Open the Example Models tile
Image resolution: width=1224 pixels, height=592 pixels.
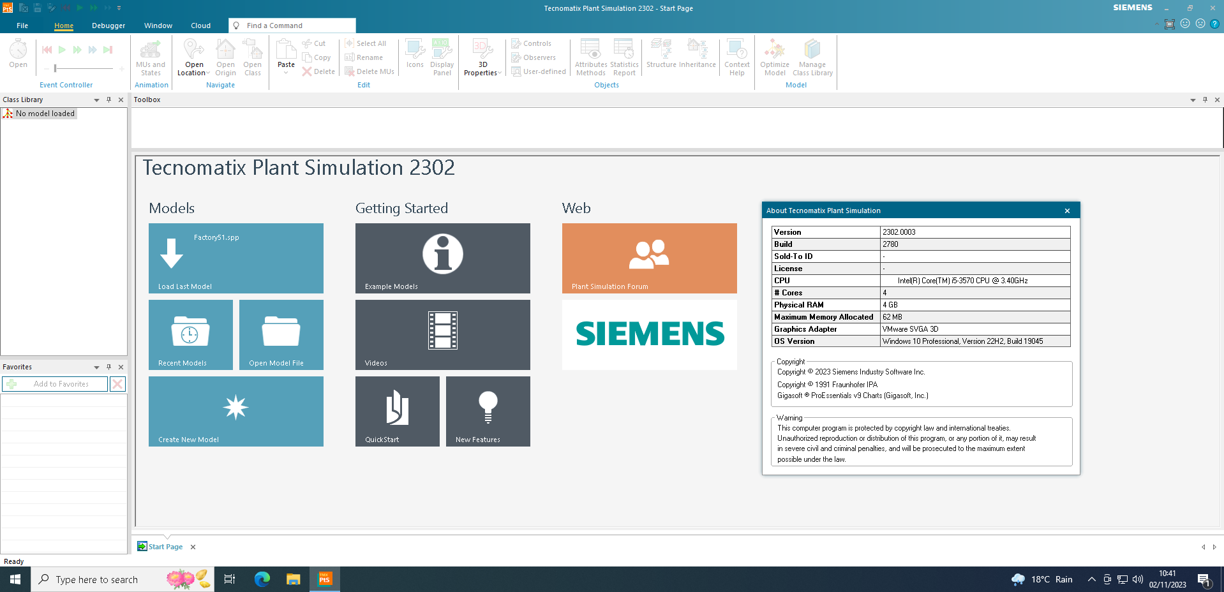click(443, 258)
